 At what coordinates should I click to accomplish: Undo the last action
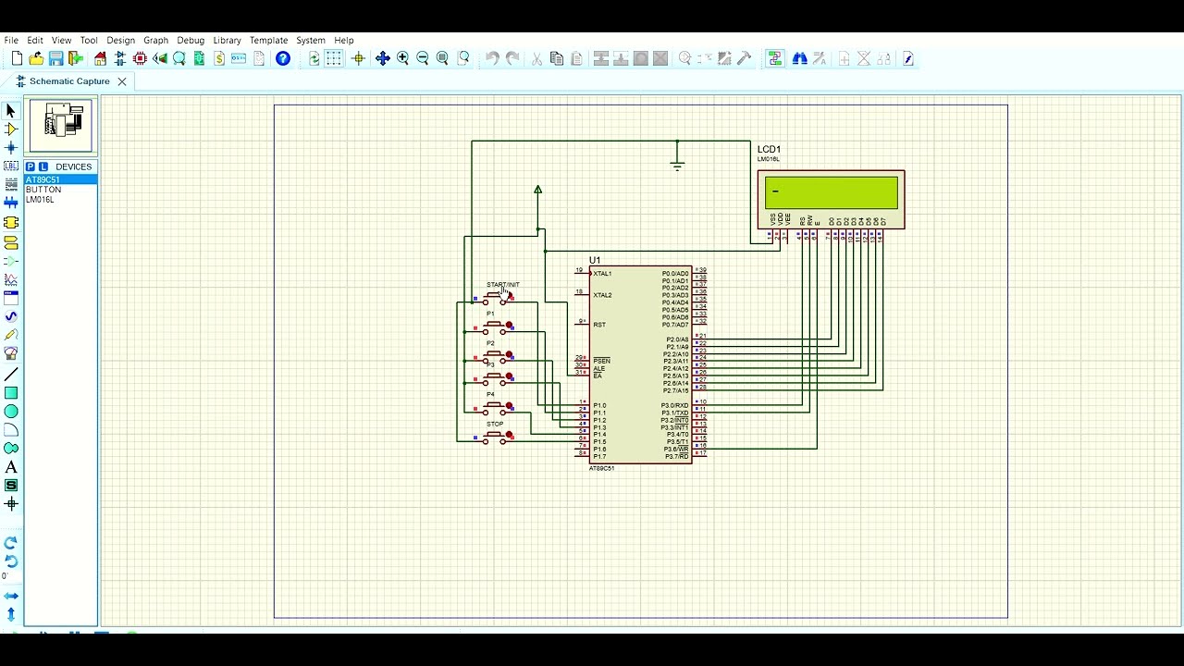pos(492,58)
